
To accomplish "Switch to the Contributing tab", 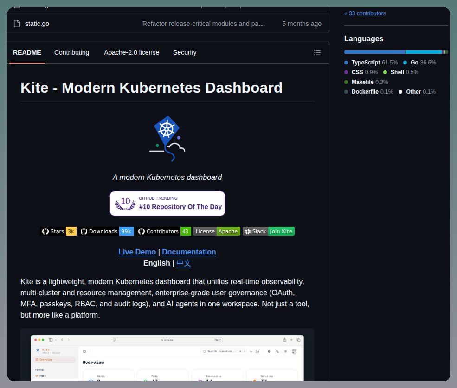I will 72,52.
